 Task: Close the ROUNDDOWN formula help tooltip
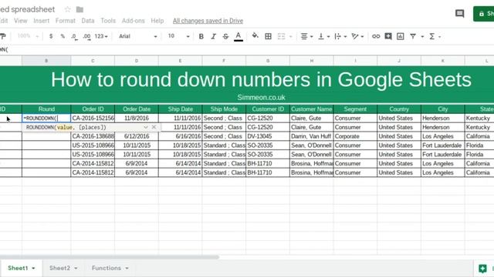coord(154,127)
